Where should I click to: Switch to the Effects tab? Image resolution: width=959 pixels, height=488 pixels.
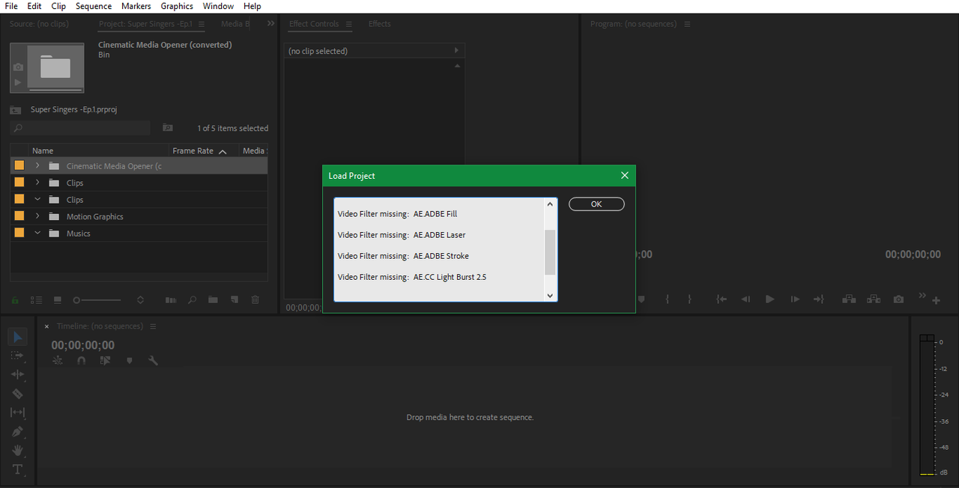380,24
